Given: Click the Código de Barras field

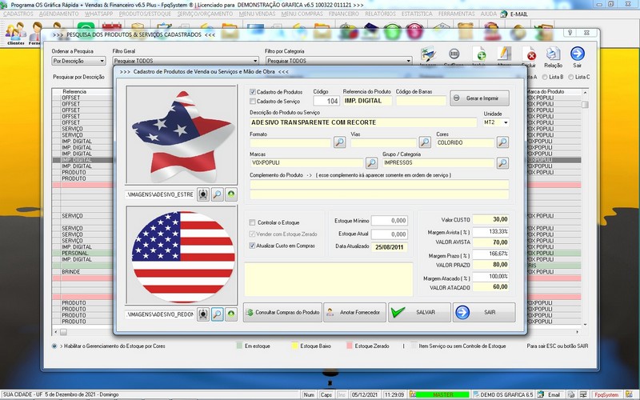Looking at the screenshot, I should (x=421, y=101).
